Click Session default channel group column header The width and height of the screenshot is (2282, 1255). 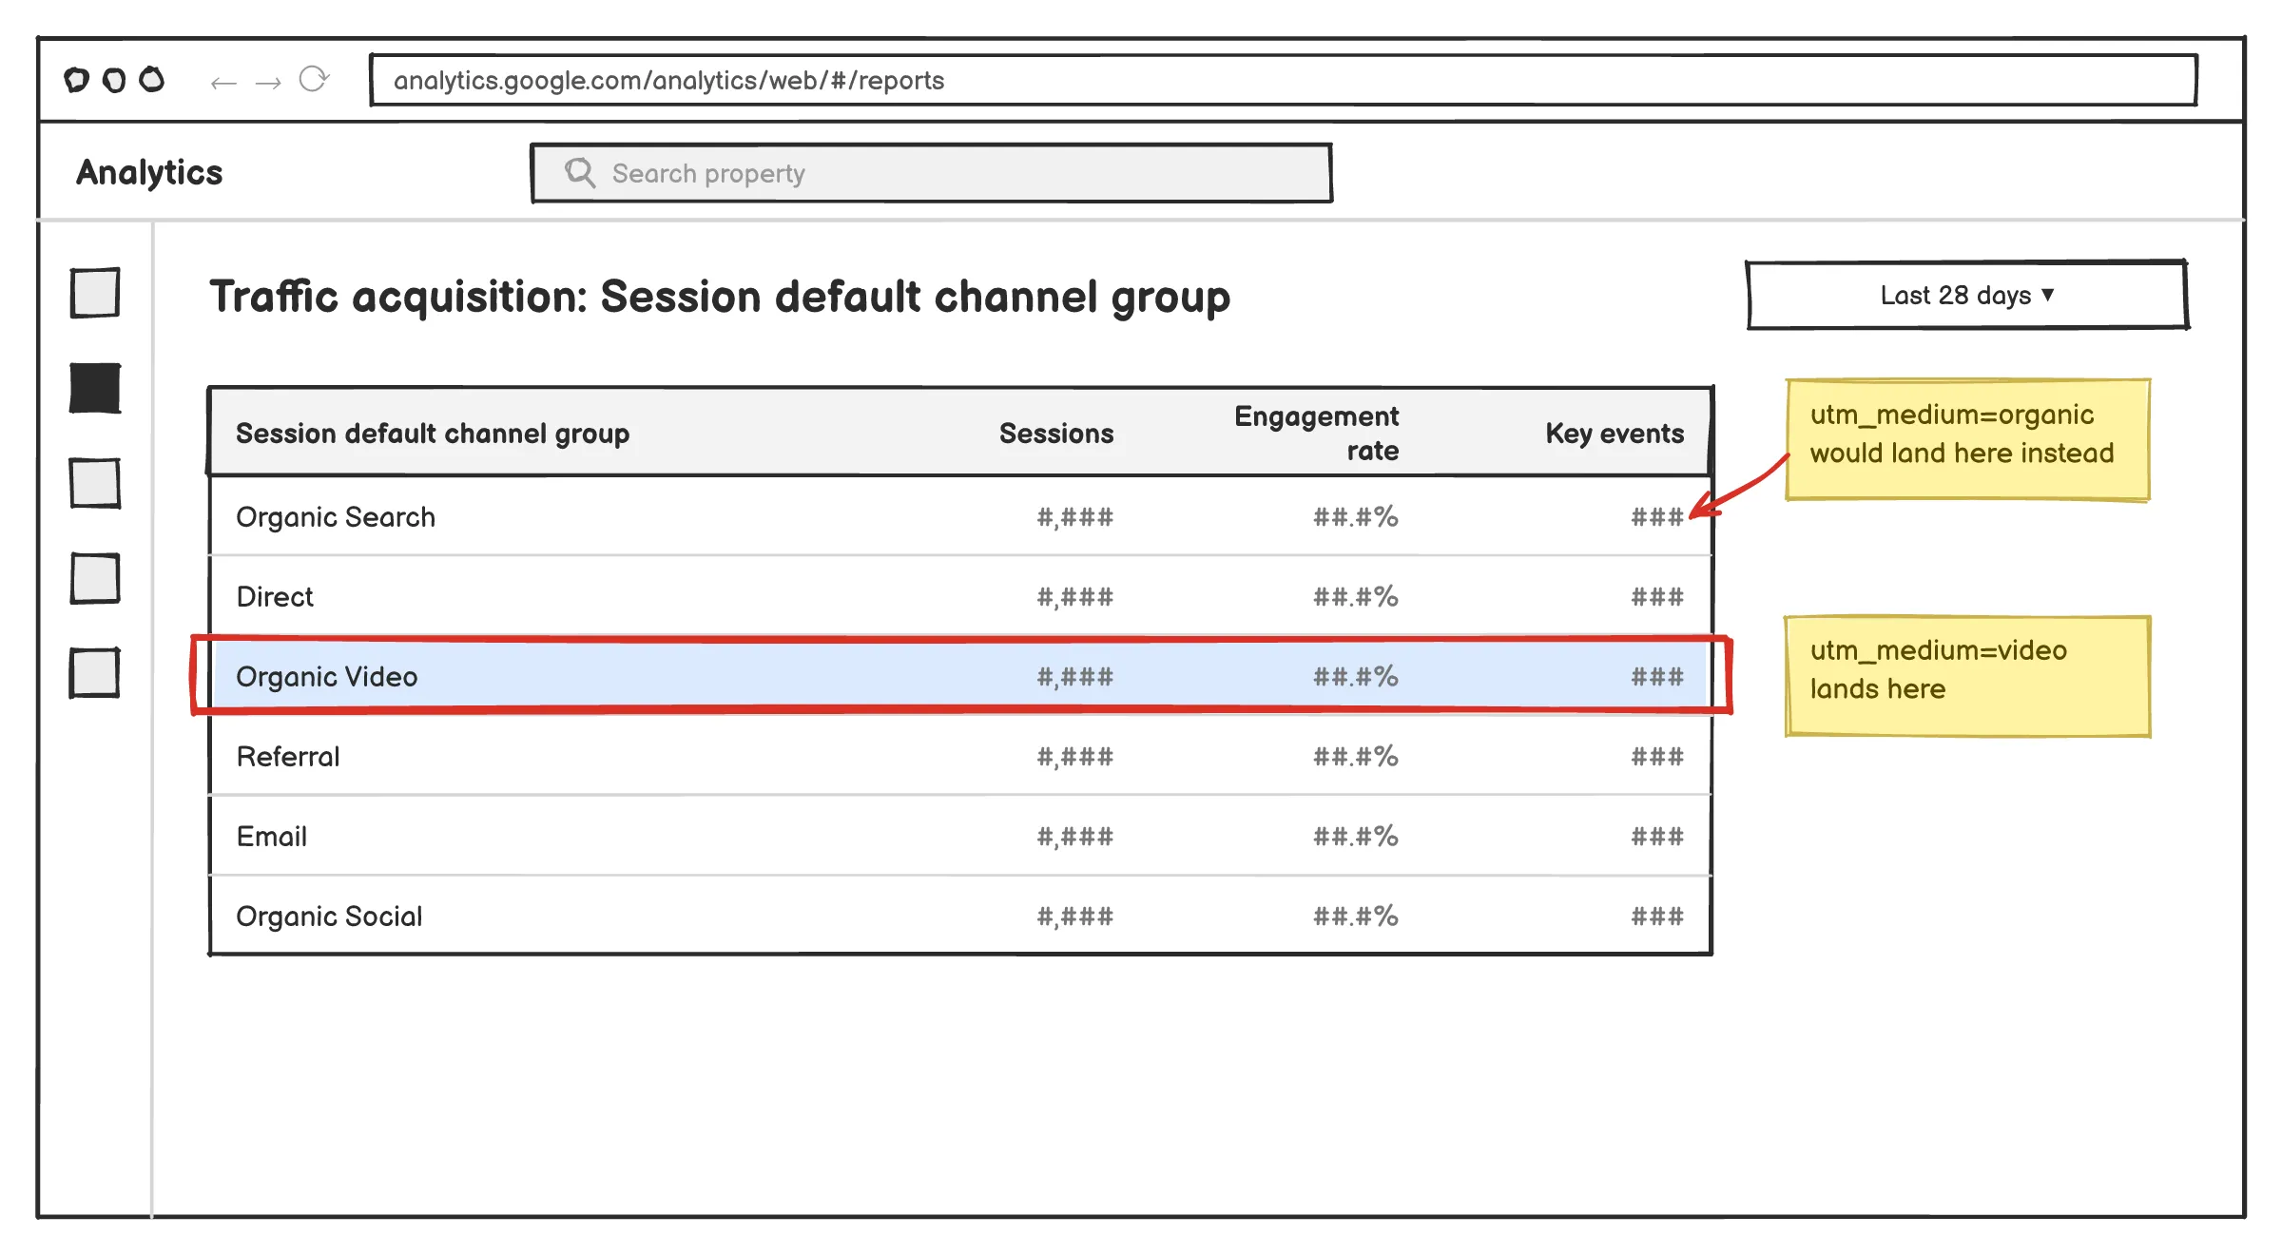(433, 434)
